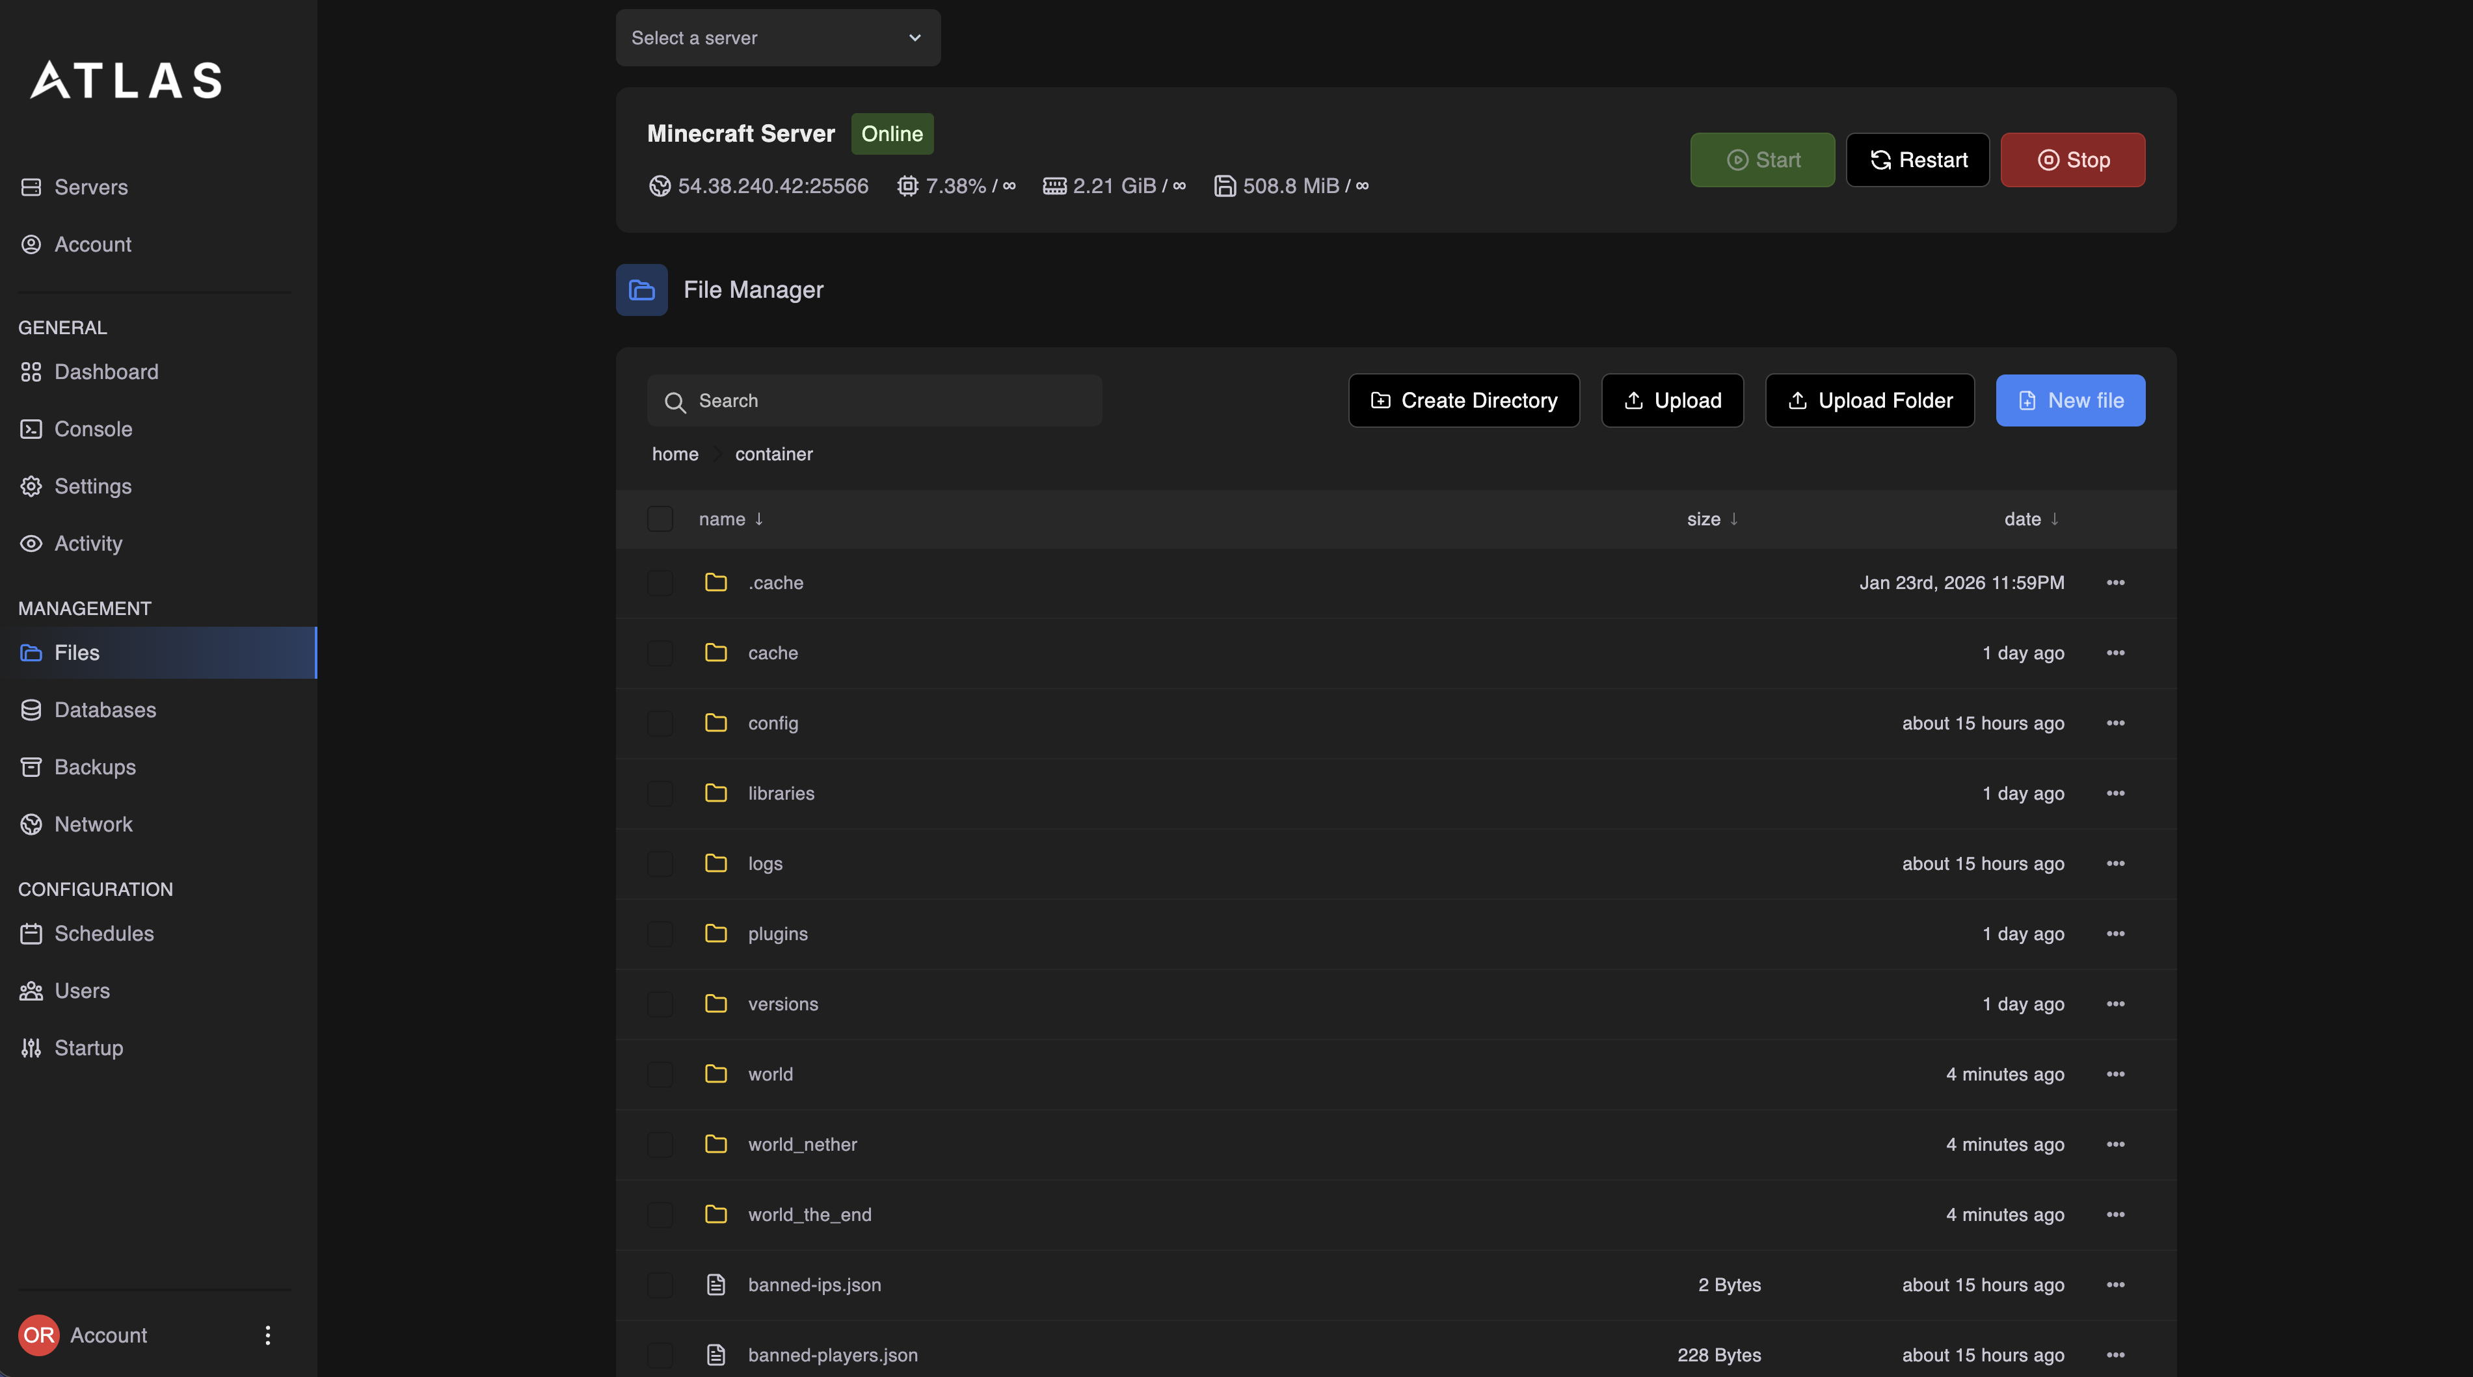Click the server IP address globe icon
The image size is (2473, 1377).
[660, 186]
